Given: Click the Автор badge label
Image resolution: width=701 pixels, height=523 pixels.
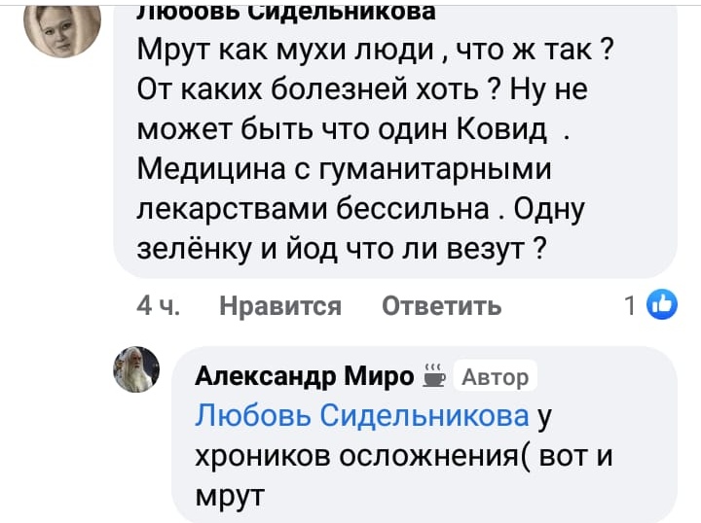Looking at the screenshot, I should tap(494, 376).
